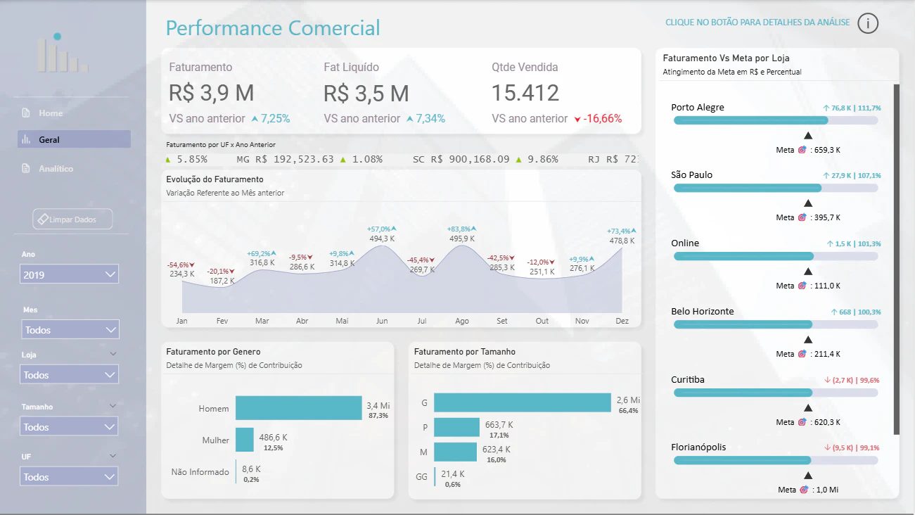Viewport: 915px width, 515px height.
Task: Click the store list vertical scrollbar
Action: coord(896,259)
